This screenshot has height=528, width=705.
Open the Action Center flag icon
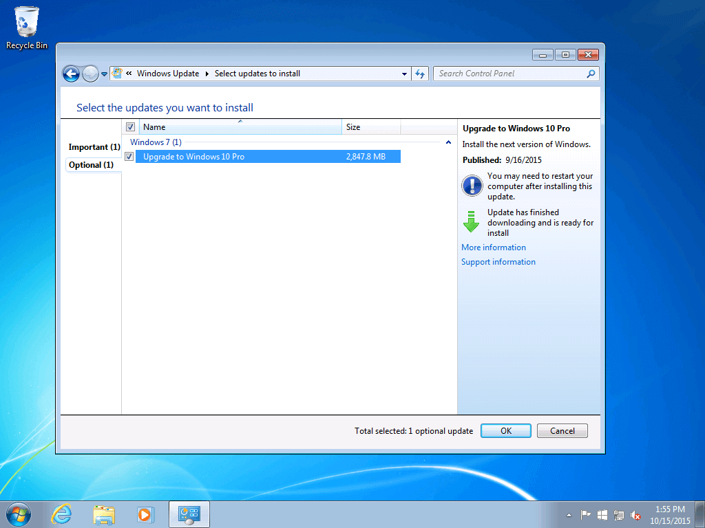coord(585,514)
